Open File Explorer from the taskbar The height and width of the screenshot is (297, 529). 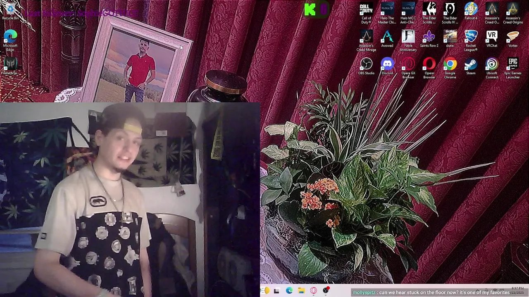tap(301, 291)
